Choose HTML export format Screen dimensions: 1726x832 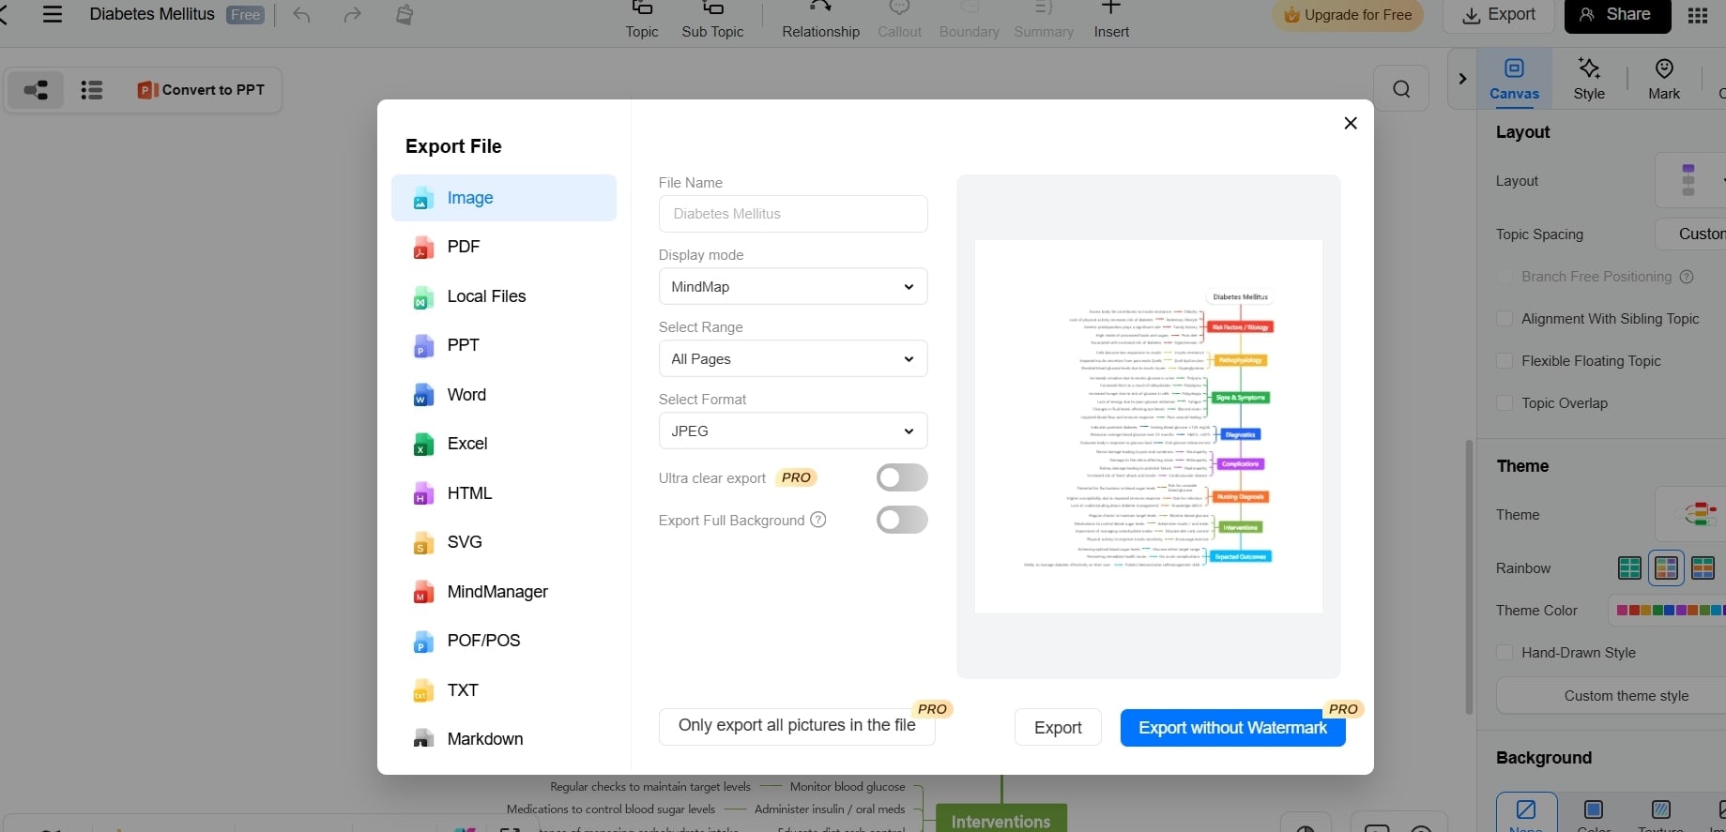click(x=504, y=493)
